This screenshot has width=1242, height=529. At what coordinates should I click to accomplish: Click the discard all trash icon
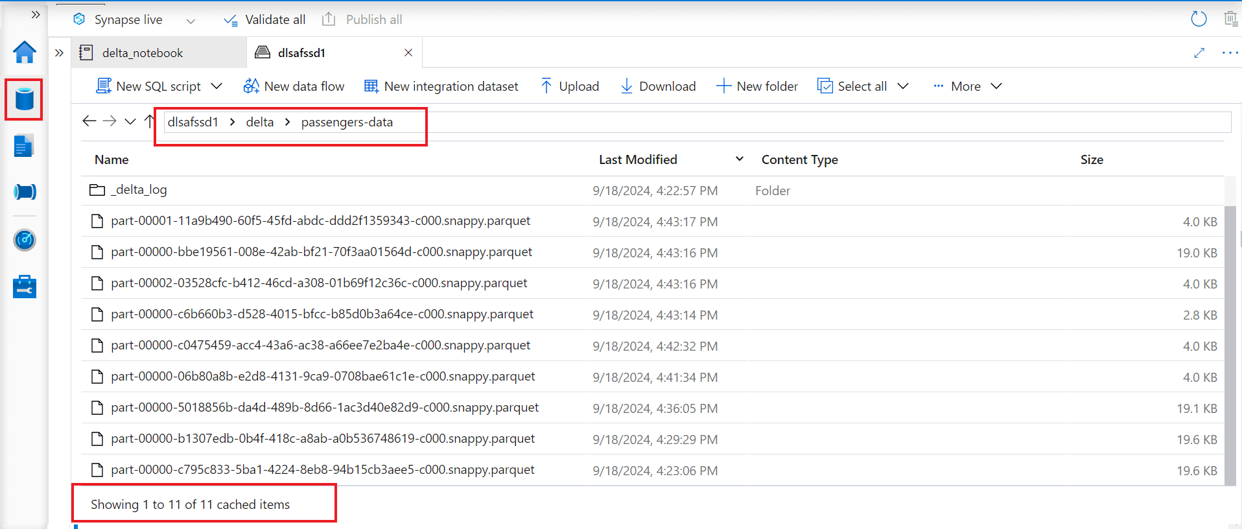coord(1231,19)
